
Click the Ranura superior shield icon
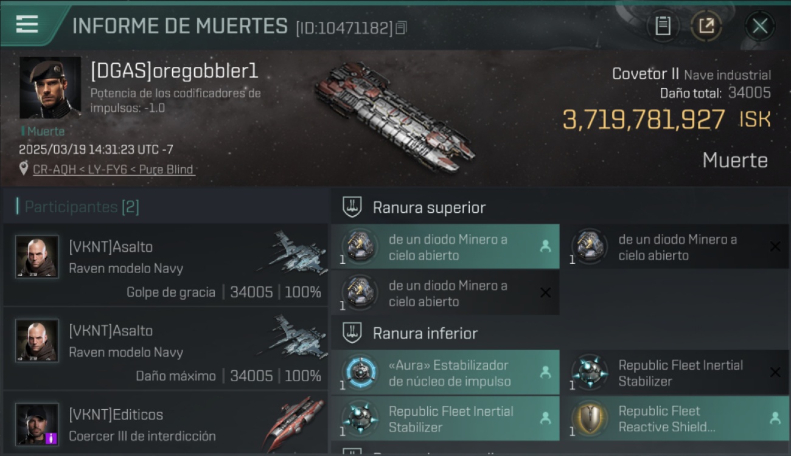352,207
